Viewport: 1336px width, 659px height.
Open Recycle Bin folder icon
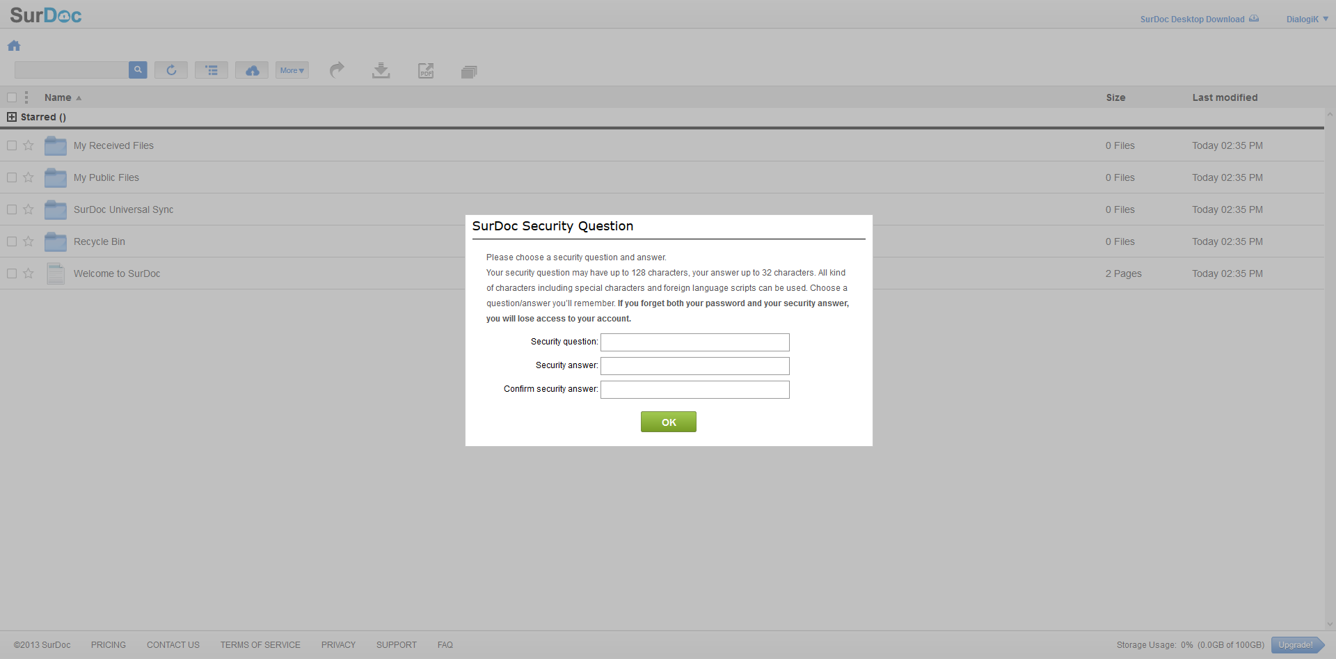coord(56,241)
